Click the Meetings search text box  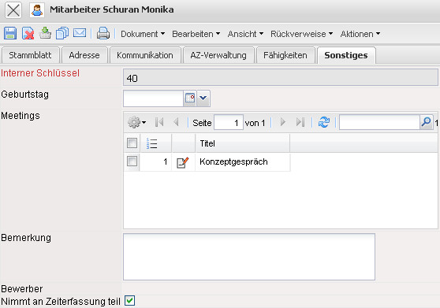379,122
